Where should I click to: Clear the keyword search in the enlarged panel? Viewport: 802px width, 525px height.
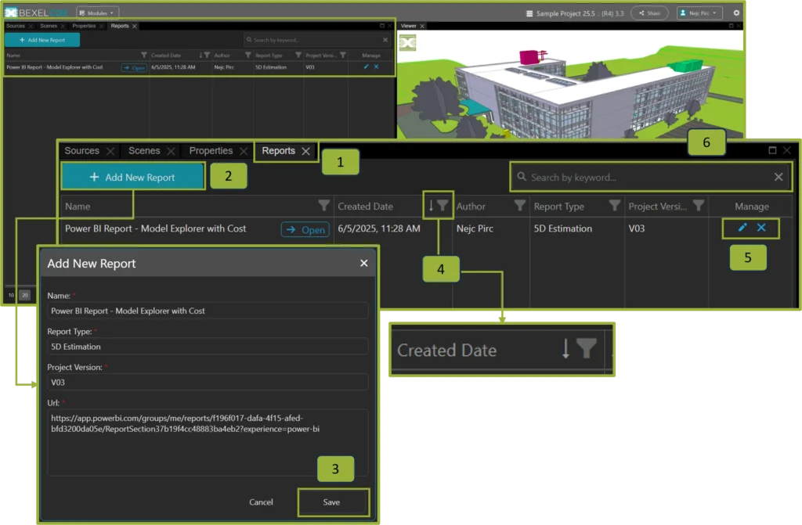(x=779, y=177)
